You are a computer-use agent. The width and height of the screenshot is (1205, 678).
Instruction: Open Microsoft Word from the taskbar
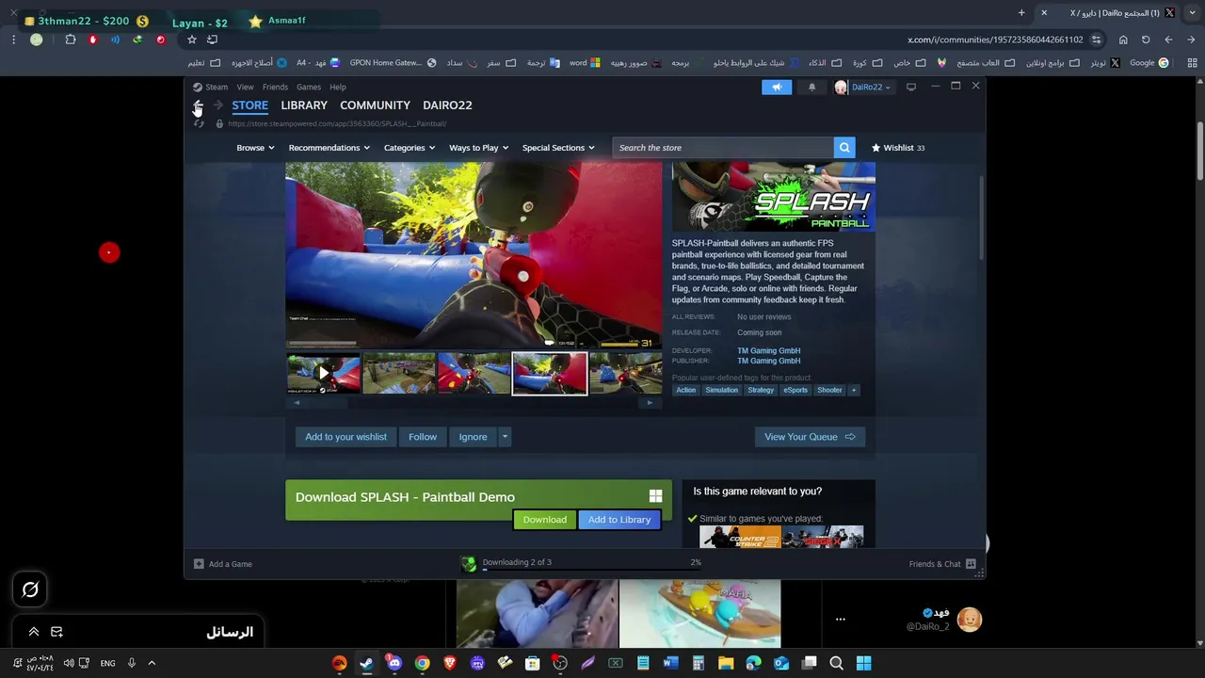click(670, 663)
